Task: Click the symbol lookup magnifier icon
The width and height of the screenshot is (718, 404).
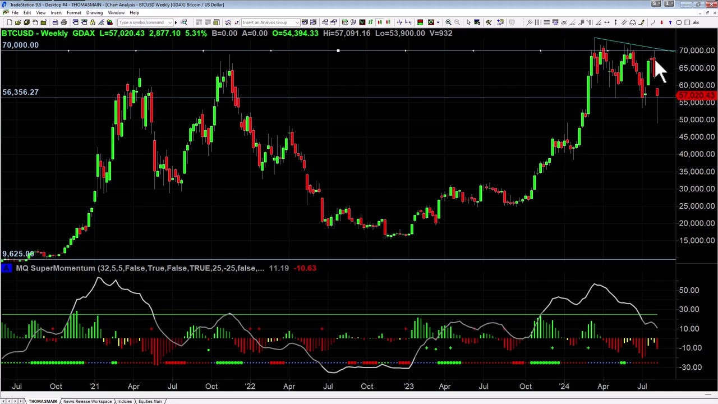Action: (183, 22)
